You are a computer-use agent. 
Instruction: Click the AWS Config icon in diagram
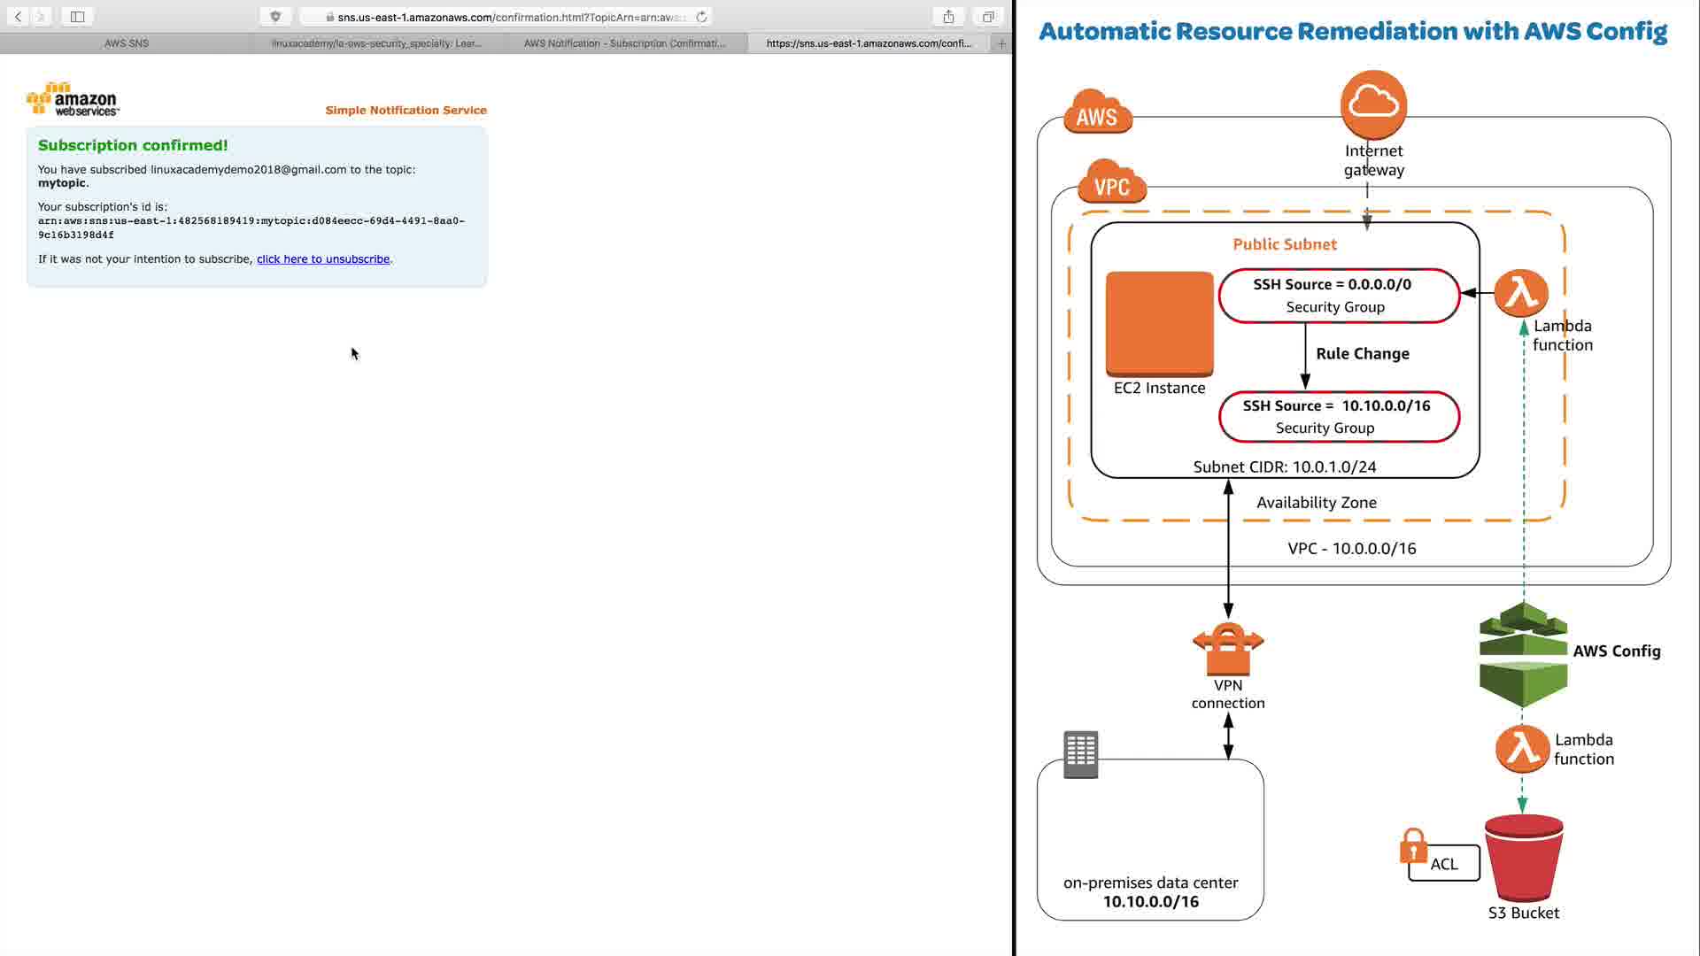tap(1523, 654)
